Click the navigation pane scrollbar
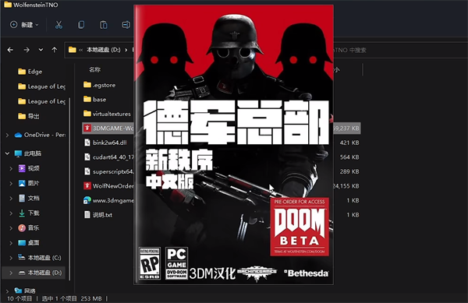The width and height of the screenshot is (468, 303). (69, 189)
